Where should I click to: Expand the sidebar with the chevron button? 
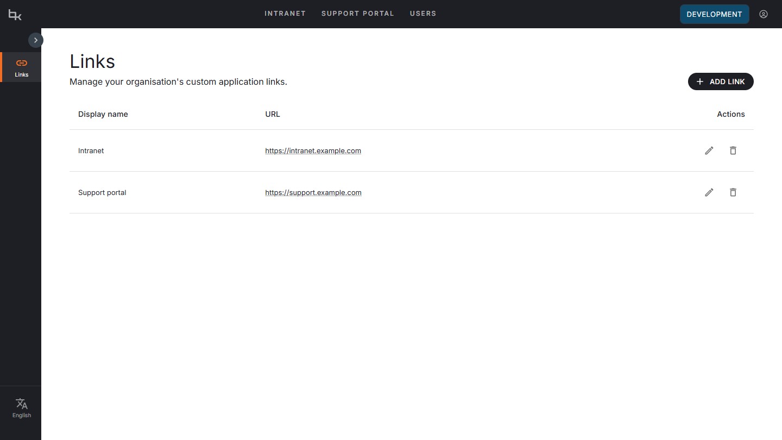(x=36, y=40)
